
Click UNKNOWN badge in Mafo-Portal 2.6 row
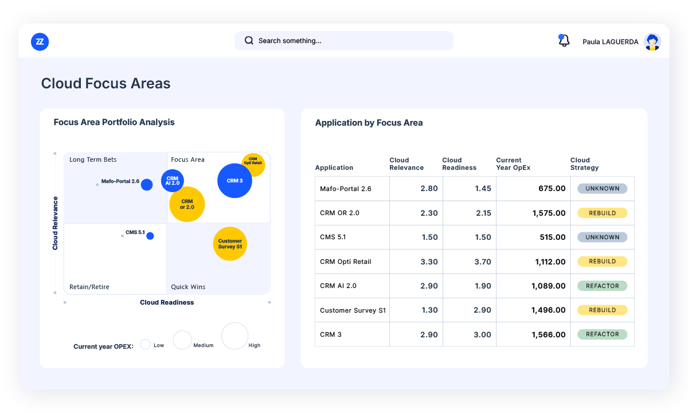[x=602, y=188]
